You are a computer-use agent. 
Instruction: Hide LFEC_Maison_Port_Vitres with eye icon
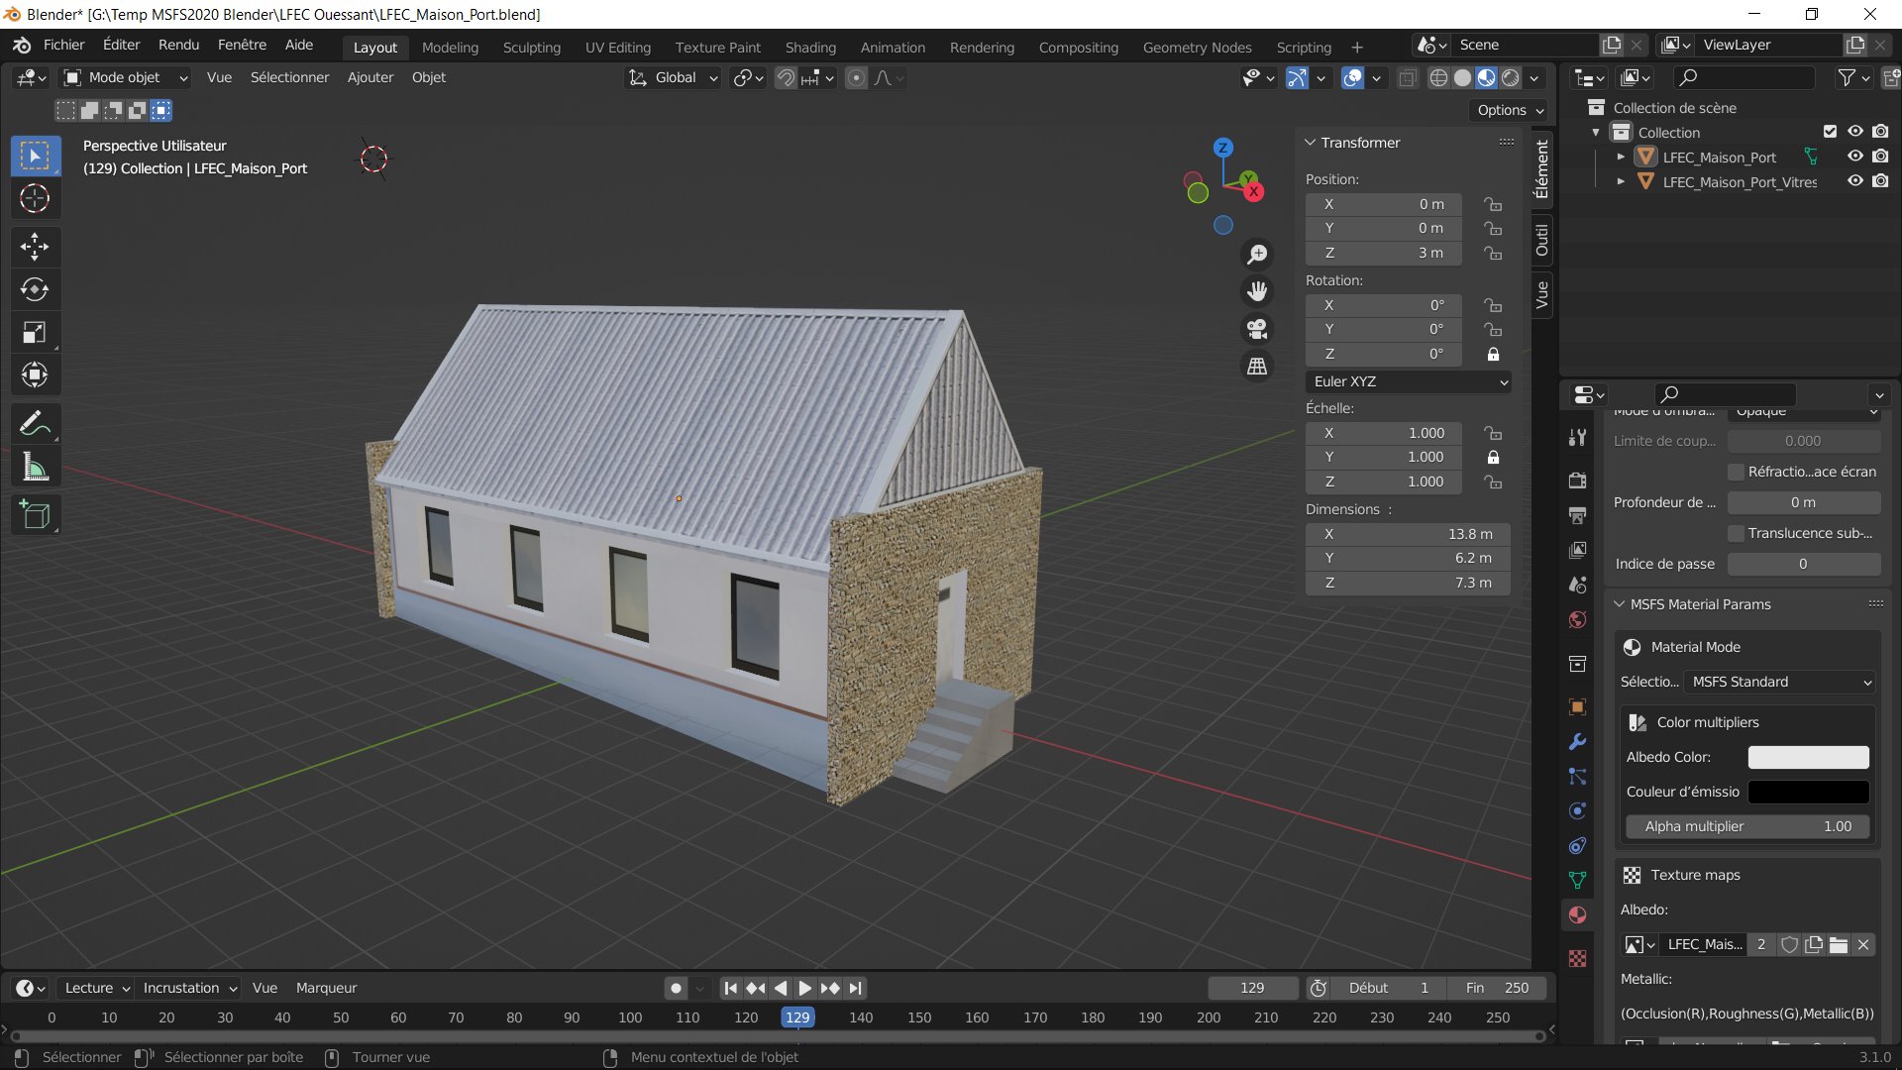pos(1854,181)
